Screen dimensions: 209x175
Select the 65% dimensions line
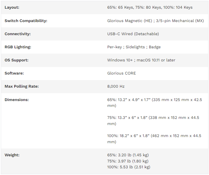155,103
